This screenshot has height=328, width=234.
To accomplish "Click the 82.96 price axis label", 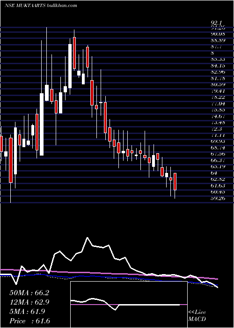I will tap(218, 72).
